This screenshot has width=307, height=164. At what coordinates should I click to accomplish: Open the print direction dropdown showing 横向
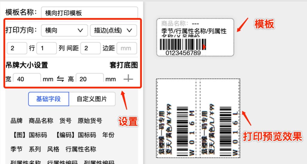coord(64,30)
